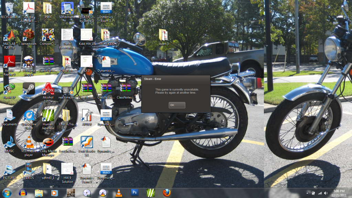
Task: Select the Human Japanese desktop shortcut
Action: pos(48,120)
